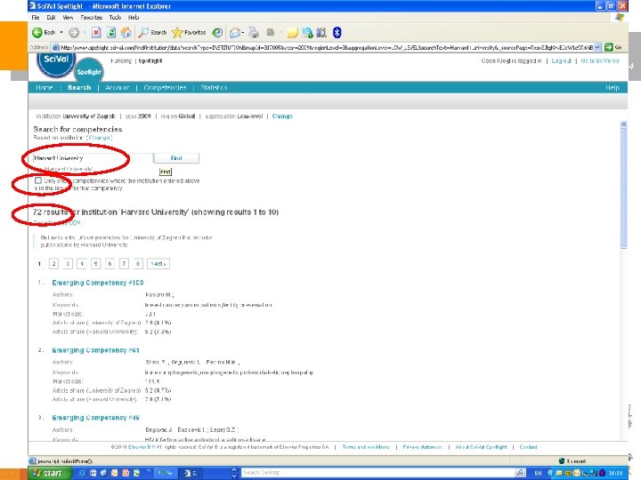Click the Go to SciVerse link

point(600,60)
